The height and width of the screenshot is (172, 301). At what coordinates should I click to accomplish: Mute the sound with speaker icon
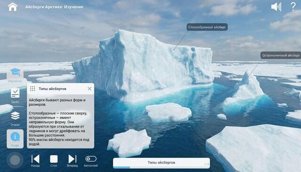276,7
